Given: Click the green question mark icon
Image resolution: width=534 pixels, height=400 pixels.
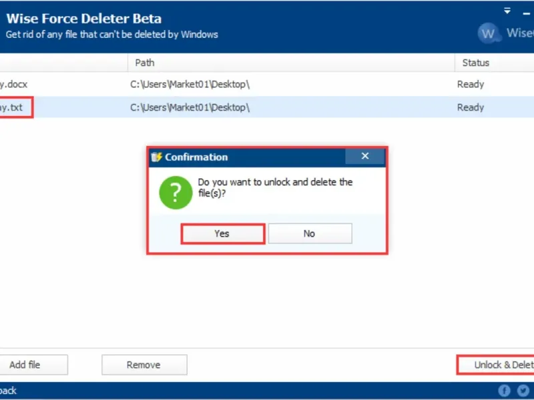Looking at the screenshot, I should (175, 193).
